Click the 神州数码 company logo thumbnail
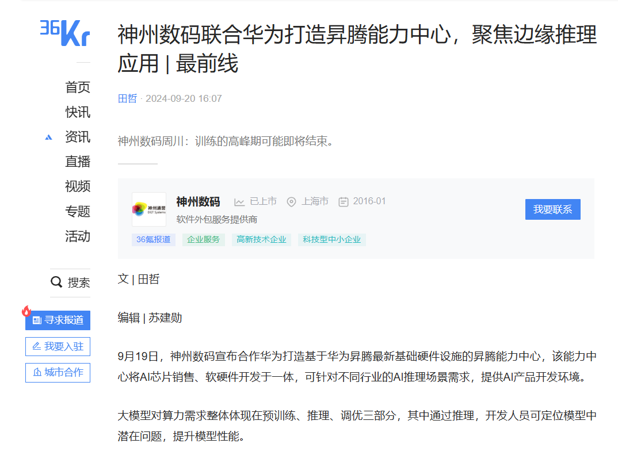Image resolution: width=618 pixels, height=451 pixels. coord(149,209)
